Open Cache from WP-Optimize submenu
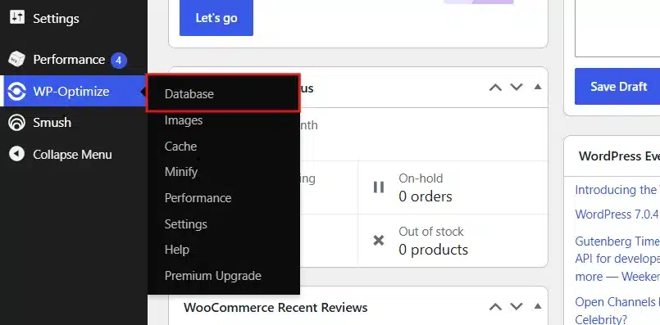 pyautogui.click(x=180, y=147)
